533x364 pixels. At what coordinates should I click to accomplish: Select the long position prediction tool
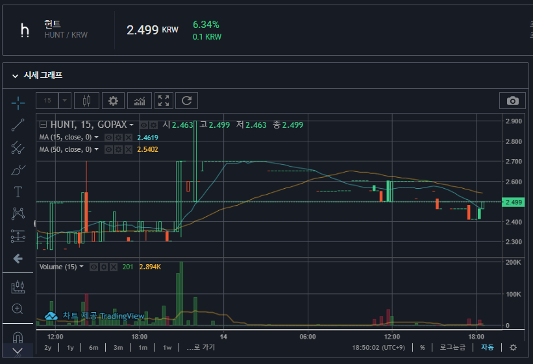tap(18, 236)
